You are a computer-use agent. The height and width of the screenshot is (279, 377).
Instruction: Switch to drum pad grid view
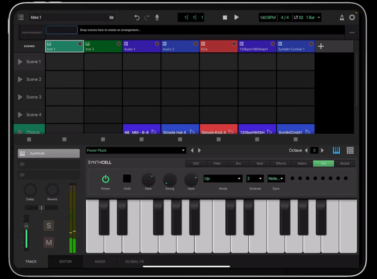[350, 150]
